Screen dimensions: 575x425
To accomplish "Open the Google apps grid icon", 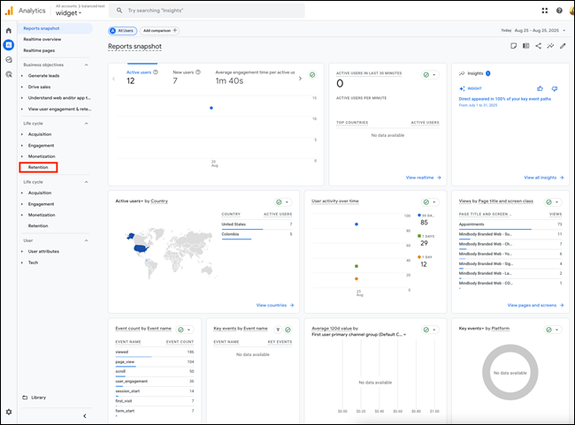I will pos(545,11).
